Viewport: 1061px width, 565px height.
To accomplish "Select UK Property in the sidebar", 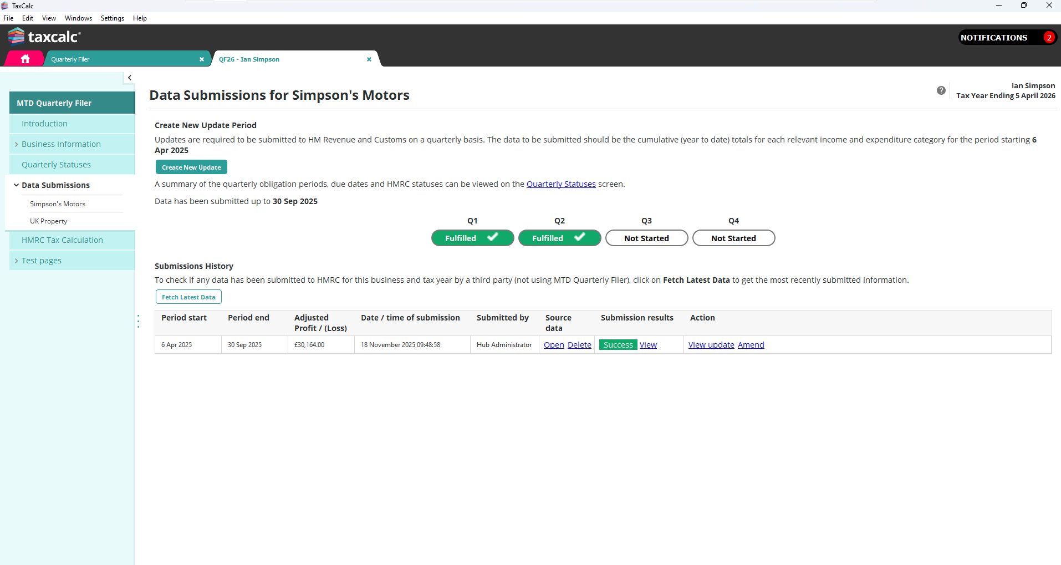I will coord(49,221).
